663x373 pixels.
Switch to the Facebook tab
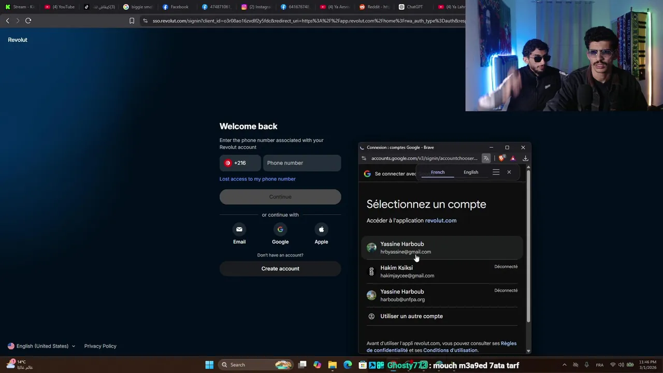click(176, 7)
